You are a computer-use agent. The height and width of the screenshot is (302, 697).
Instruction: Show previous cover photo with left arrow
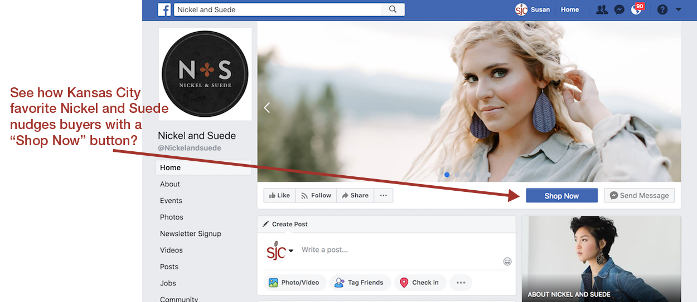(267, 108)
